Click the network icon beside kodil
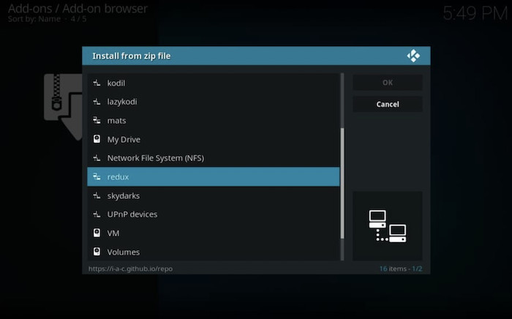 (x=97, y=83)
